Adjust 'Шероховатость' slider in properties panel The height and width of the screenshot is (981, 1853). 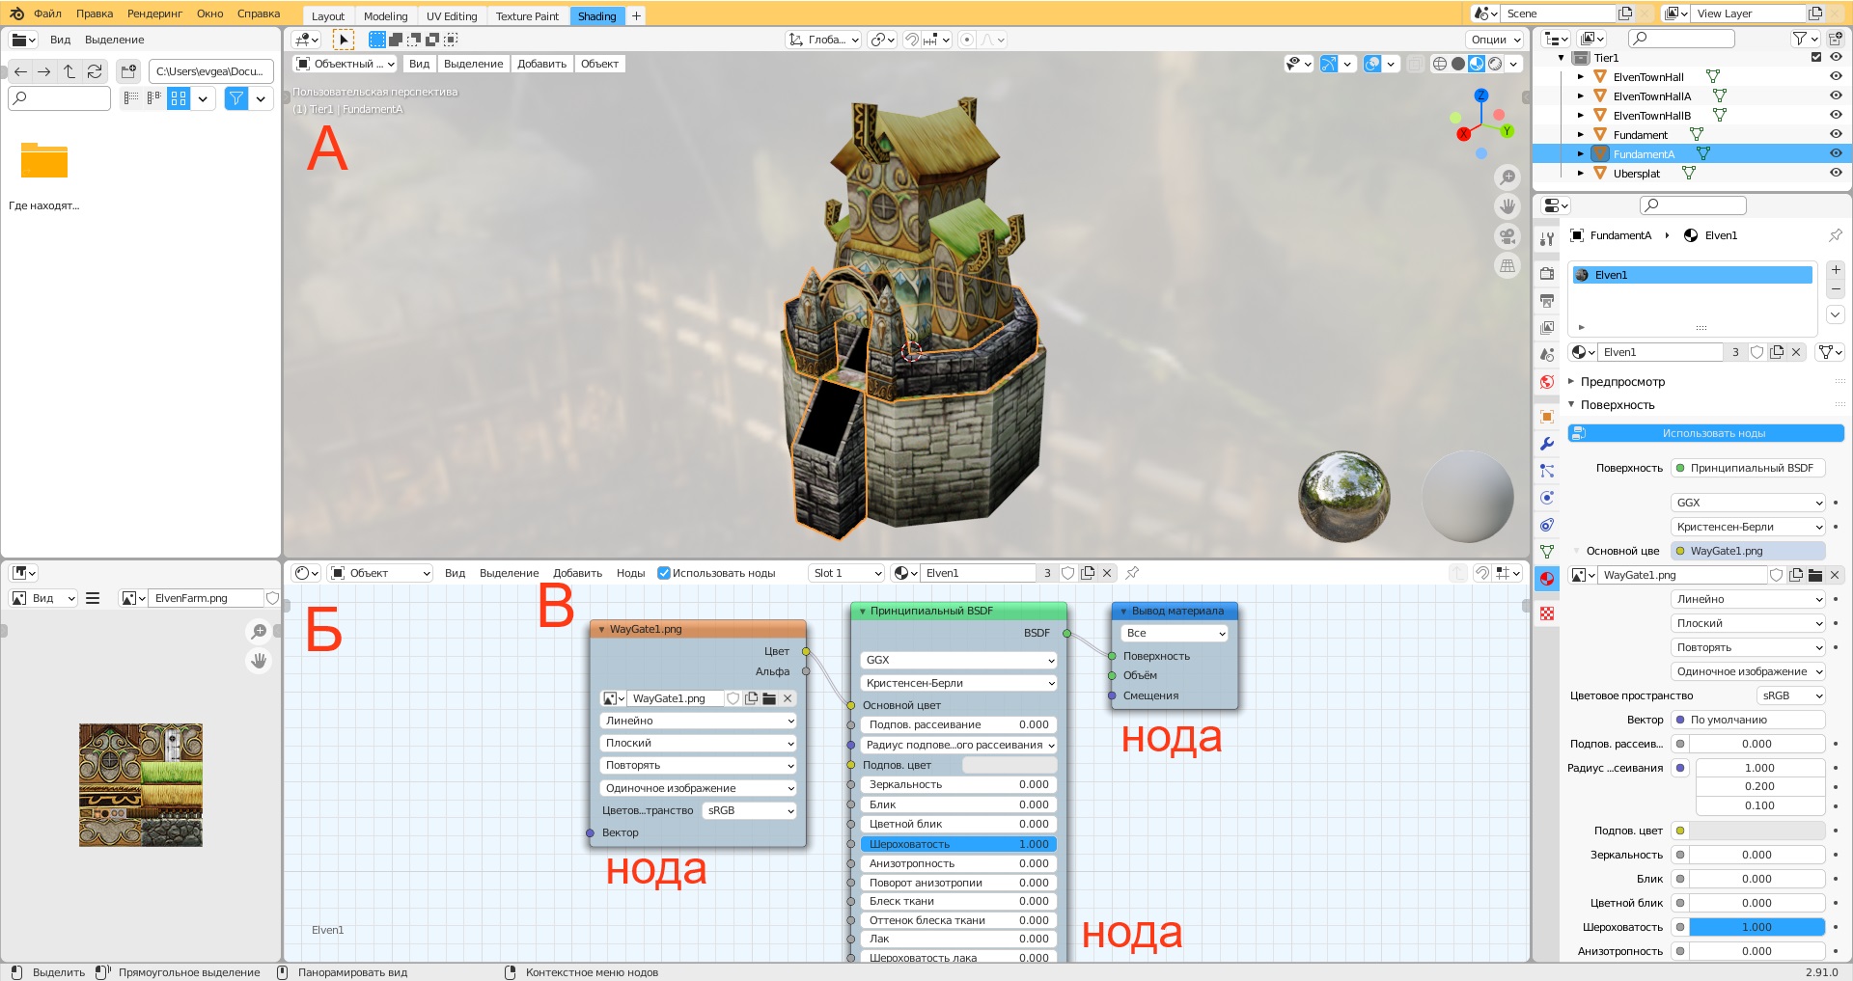point(1756,927)
